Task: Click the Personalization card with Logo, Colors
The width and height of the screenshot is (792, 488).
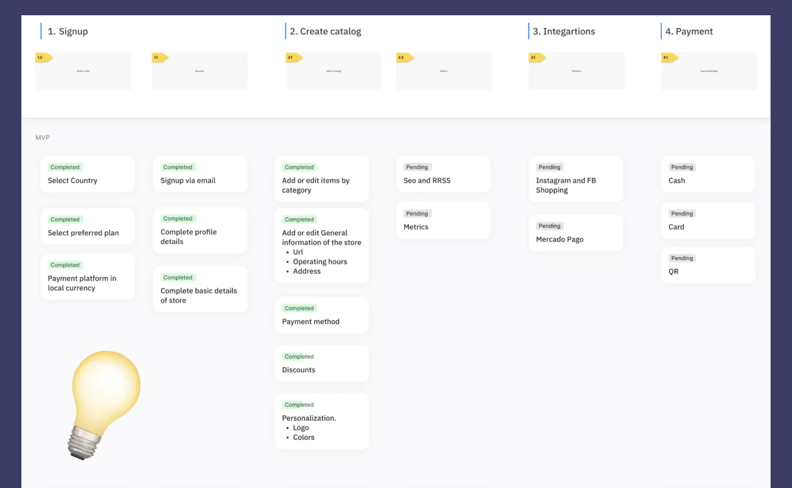Action: [x=322, y=422]
